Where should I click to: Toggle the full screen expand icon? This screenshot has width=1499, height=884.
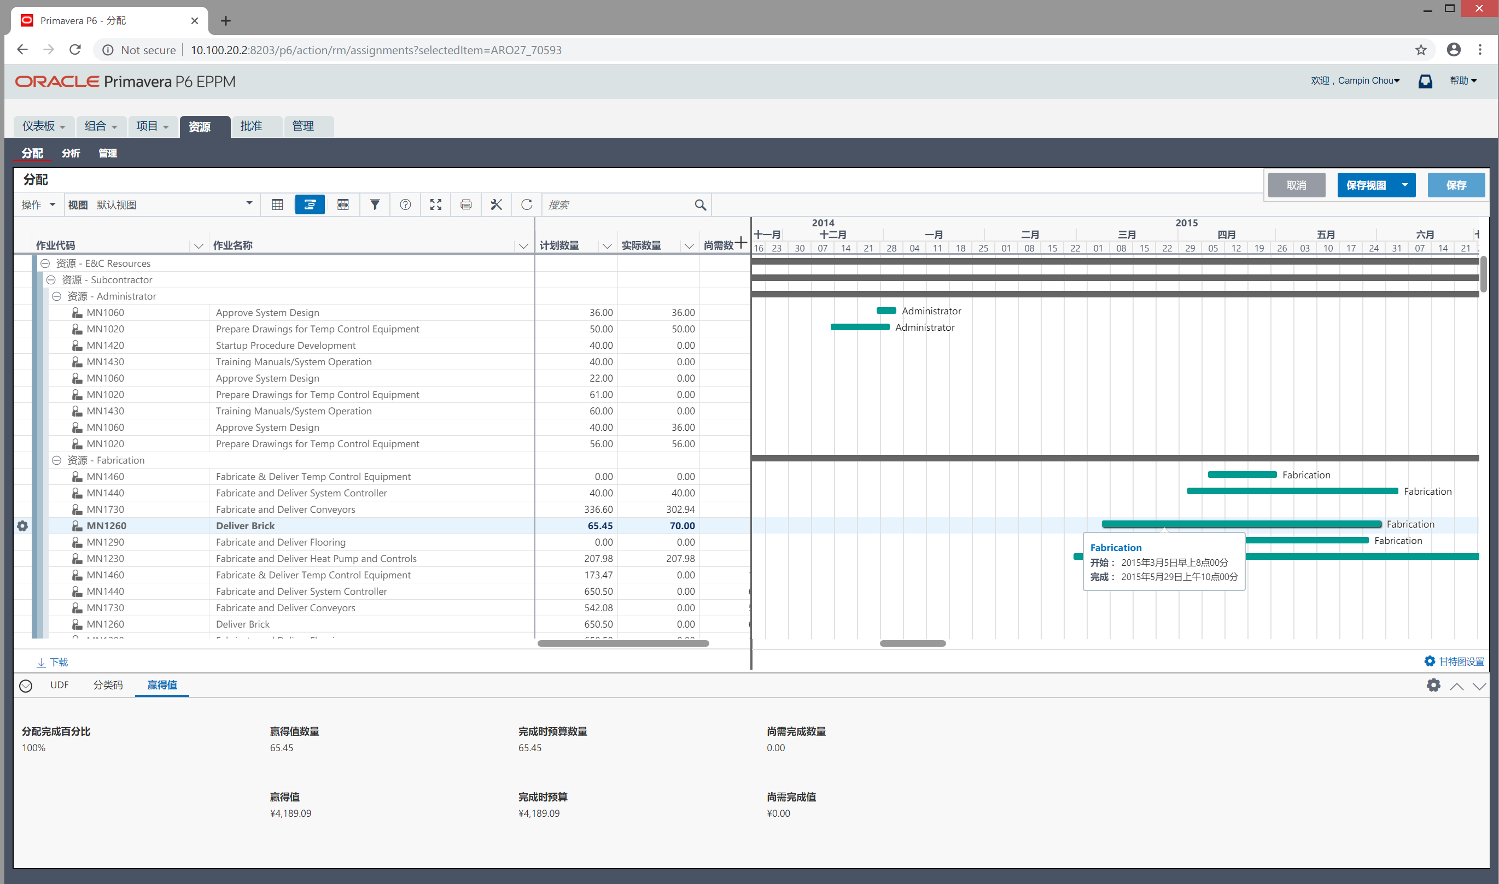(x=435, y=204)
